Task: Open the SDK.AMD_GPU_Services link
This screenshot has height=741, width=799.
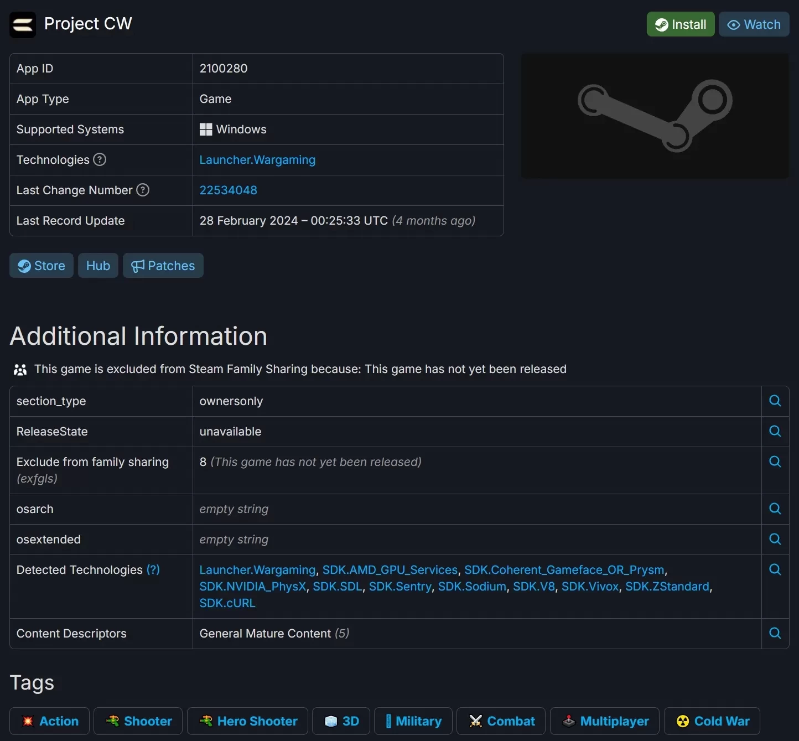Action: (390, 570)
